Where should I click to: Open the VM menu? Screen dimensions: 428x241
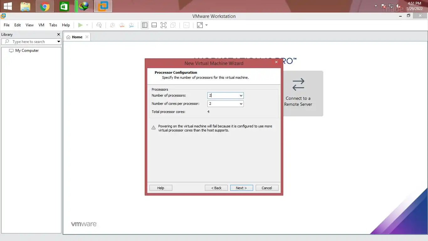pyautogui.click(x=41, y=25)
